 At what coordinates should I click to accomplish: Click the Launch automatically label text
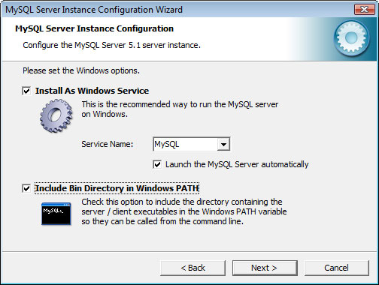pyautogui.click(x=237, y=164)
